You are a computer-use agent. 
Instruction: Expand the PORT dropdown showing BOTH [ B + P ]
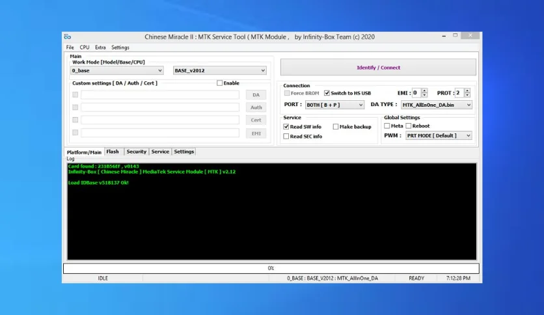click(x=335, y=105)
